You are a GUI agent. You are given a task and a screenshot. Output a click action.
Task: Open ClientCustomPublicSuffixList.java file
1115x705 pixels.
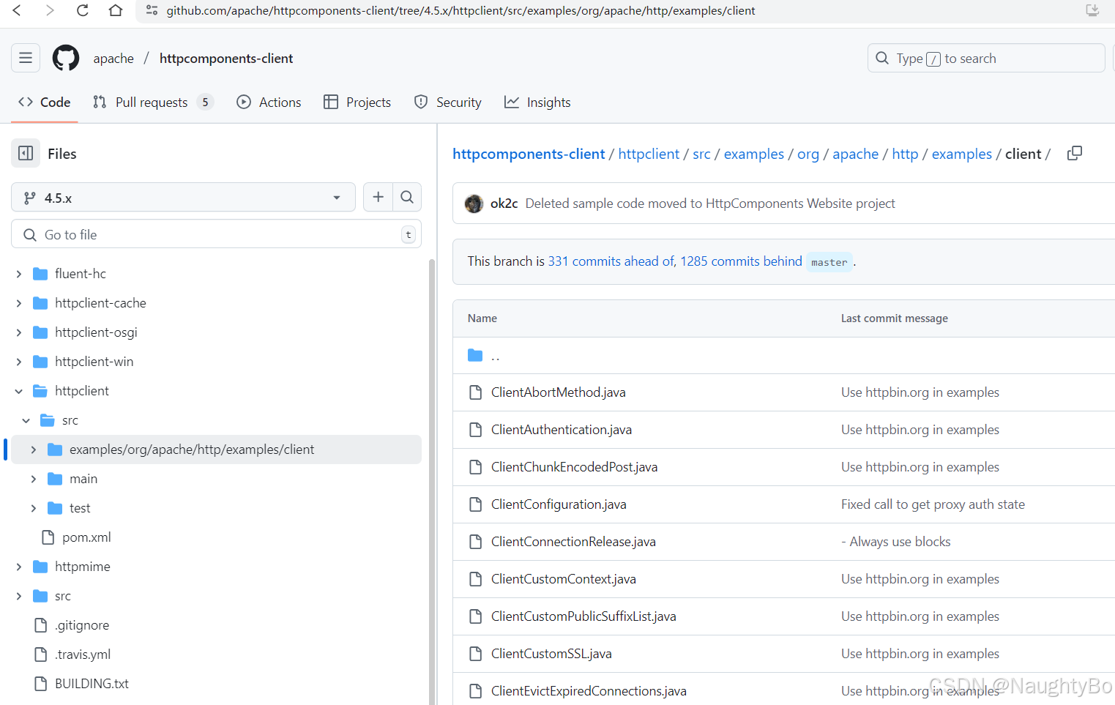click(x=583, y=616)
